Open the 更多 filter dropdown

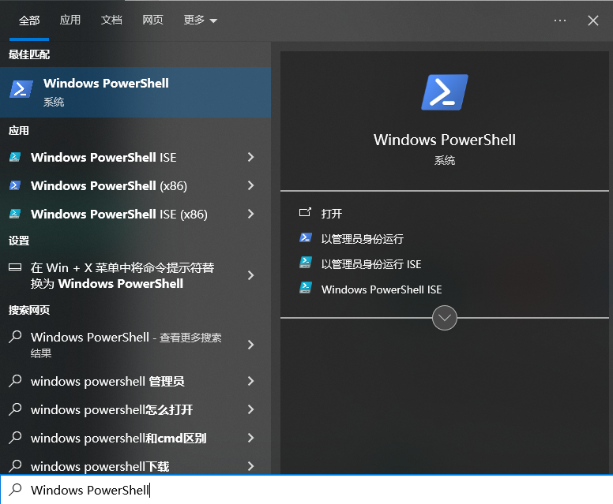pyautogui.click(x=200, y=20)
